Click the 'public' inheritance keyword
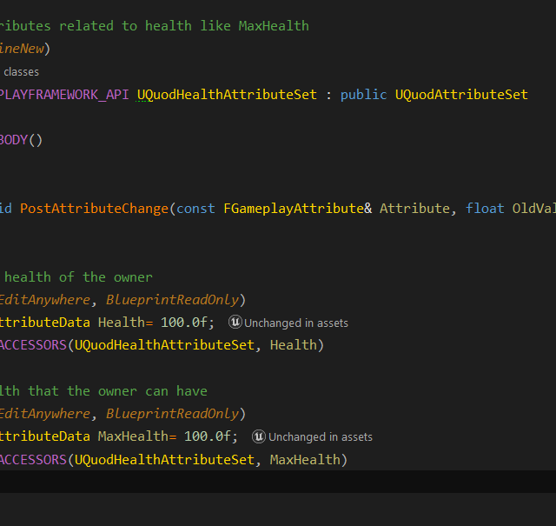 (363, 95)
